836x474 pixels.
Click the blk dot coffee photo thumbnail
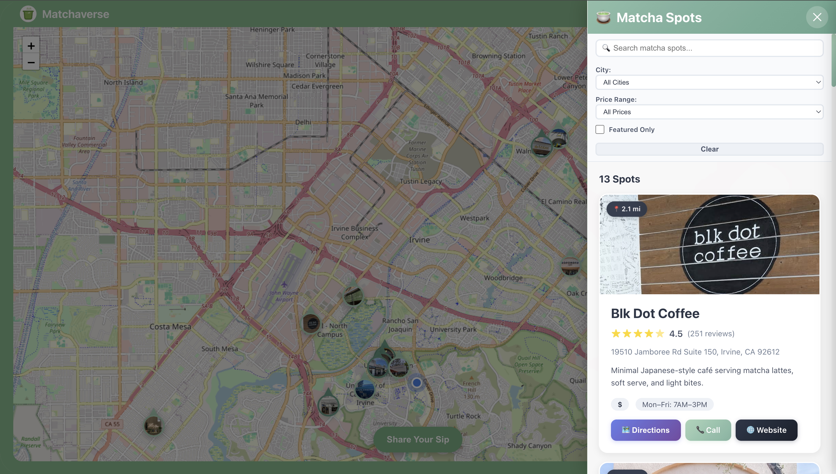pos(709,244)
